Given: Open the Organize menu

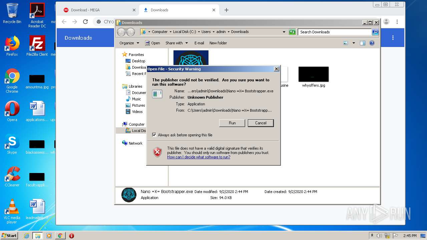Looking at the screenshot, I should (x=129, y=43).
